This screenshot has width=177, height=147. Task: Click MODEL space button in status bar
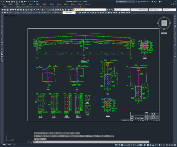click(116, 145)
